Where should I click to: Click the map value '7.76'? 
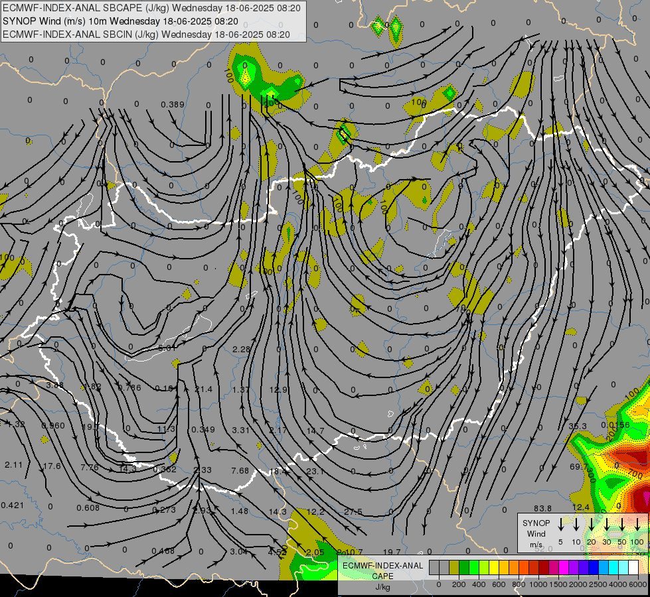coord(90,467)
